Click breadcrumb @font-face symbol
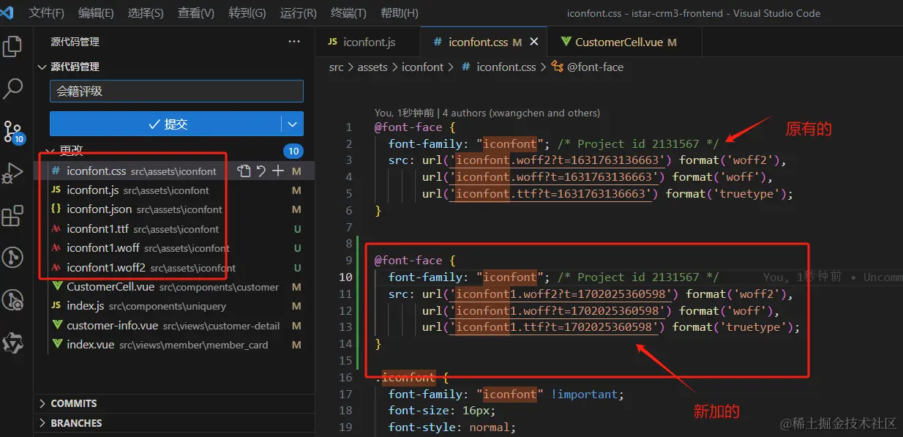 (x=588, y=67)
